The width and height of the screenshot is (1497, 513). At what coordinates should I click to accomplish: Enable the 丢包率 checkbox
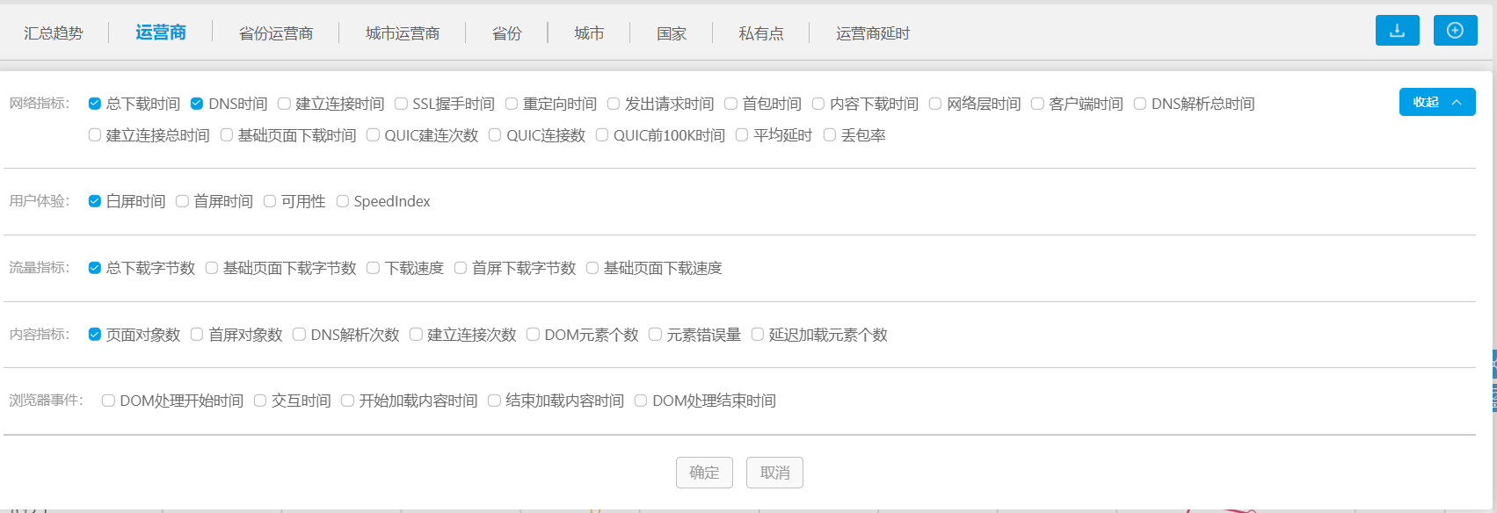[829, 135]
